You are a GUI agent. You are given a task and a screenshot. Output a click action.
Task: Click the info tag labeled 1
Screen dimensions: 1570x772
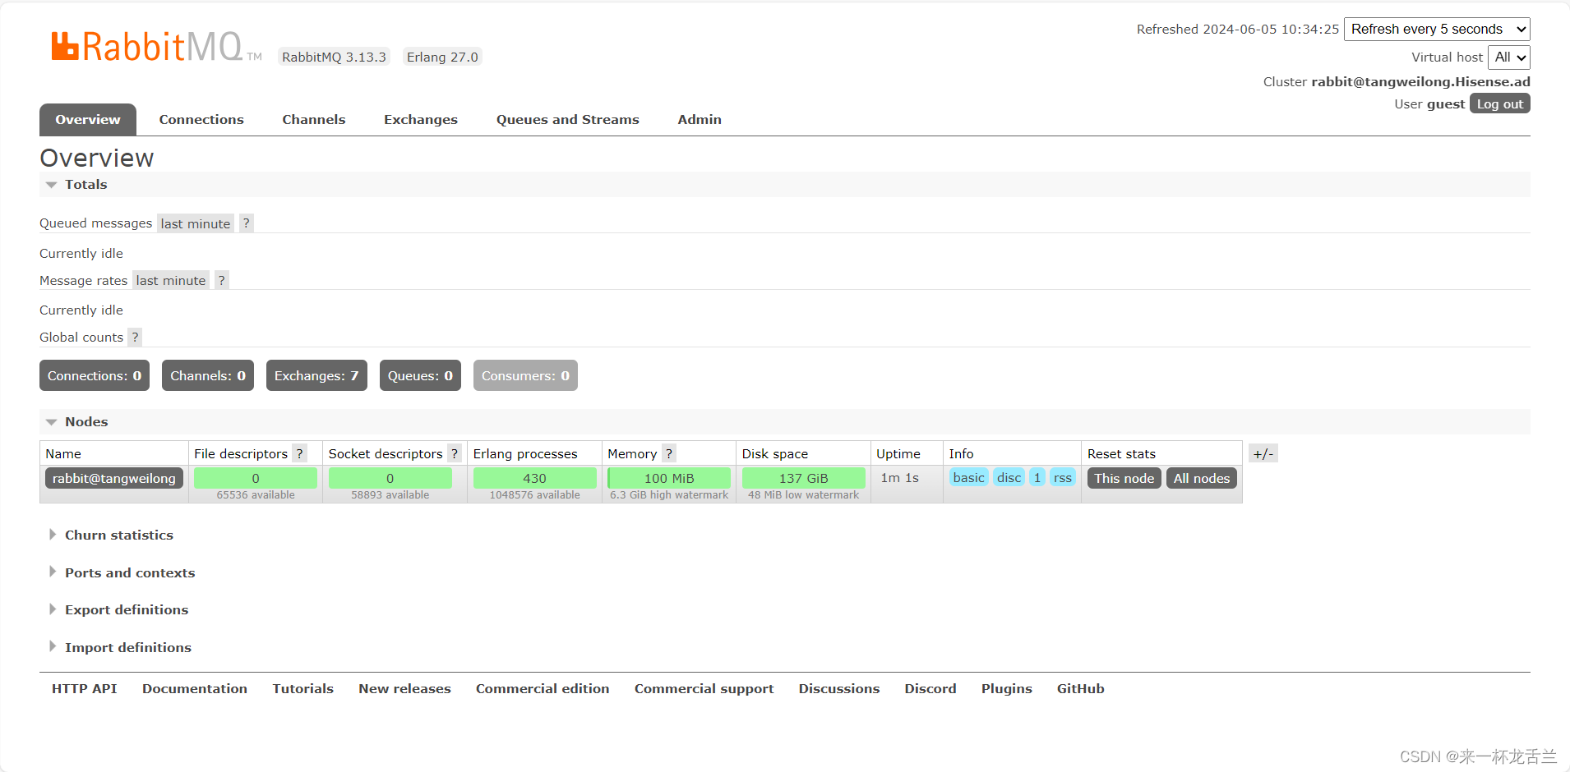point(1037,477)
